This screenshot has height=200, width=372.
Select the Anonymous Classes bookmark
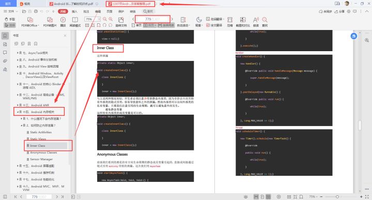(43, 152)
